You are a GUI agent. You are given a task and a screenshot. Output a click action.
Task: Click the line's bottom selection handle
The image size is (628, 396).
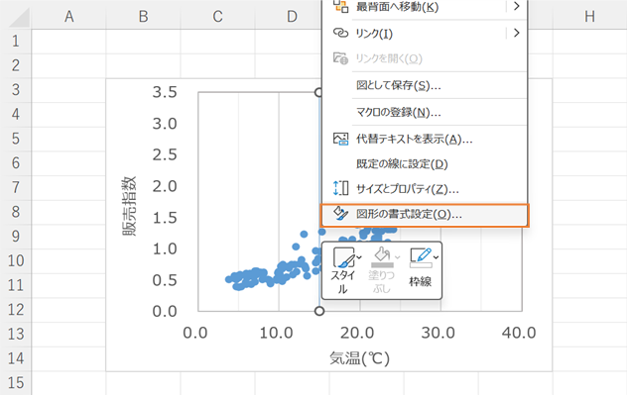point(319,311)
